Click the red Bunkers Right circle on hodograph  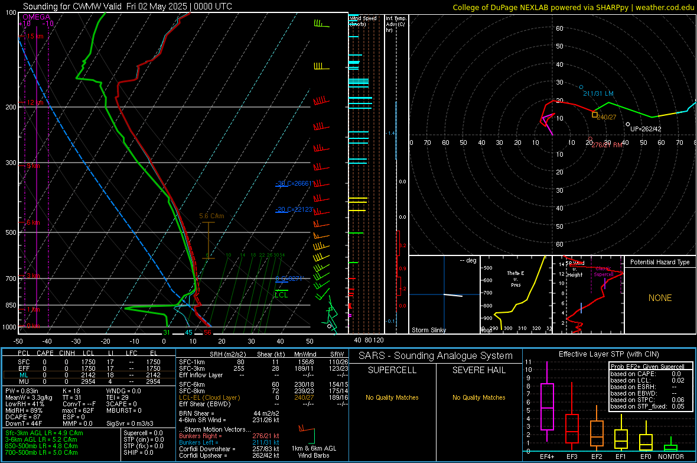(590, 140)
